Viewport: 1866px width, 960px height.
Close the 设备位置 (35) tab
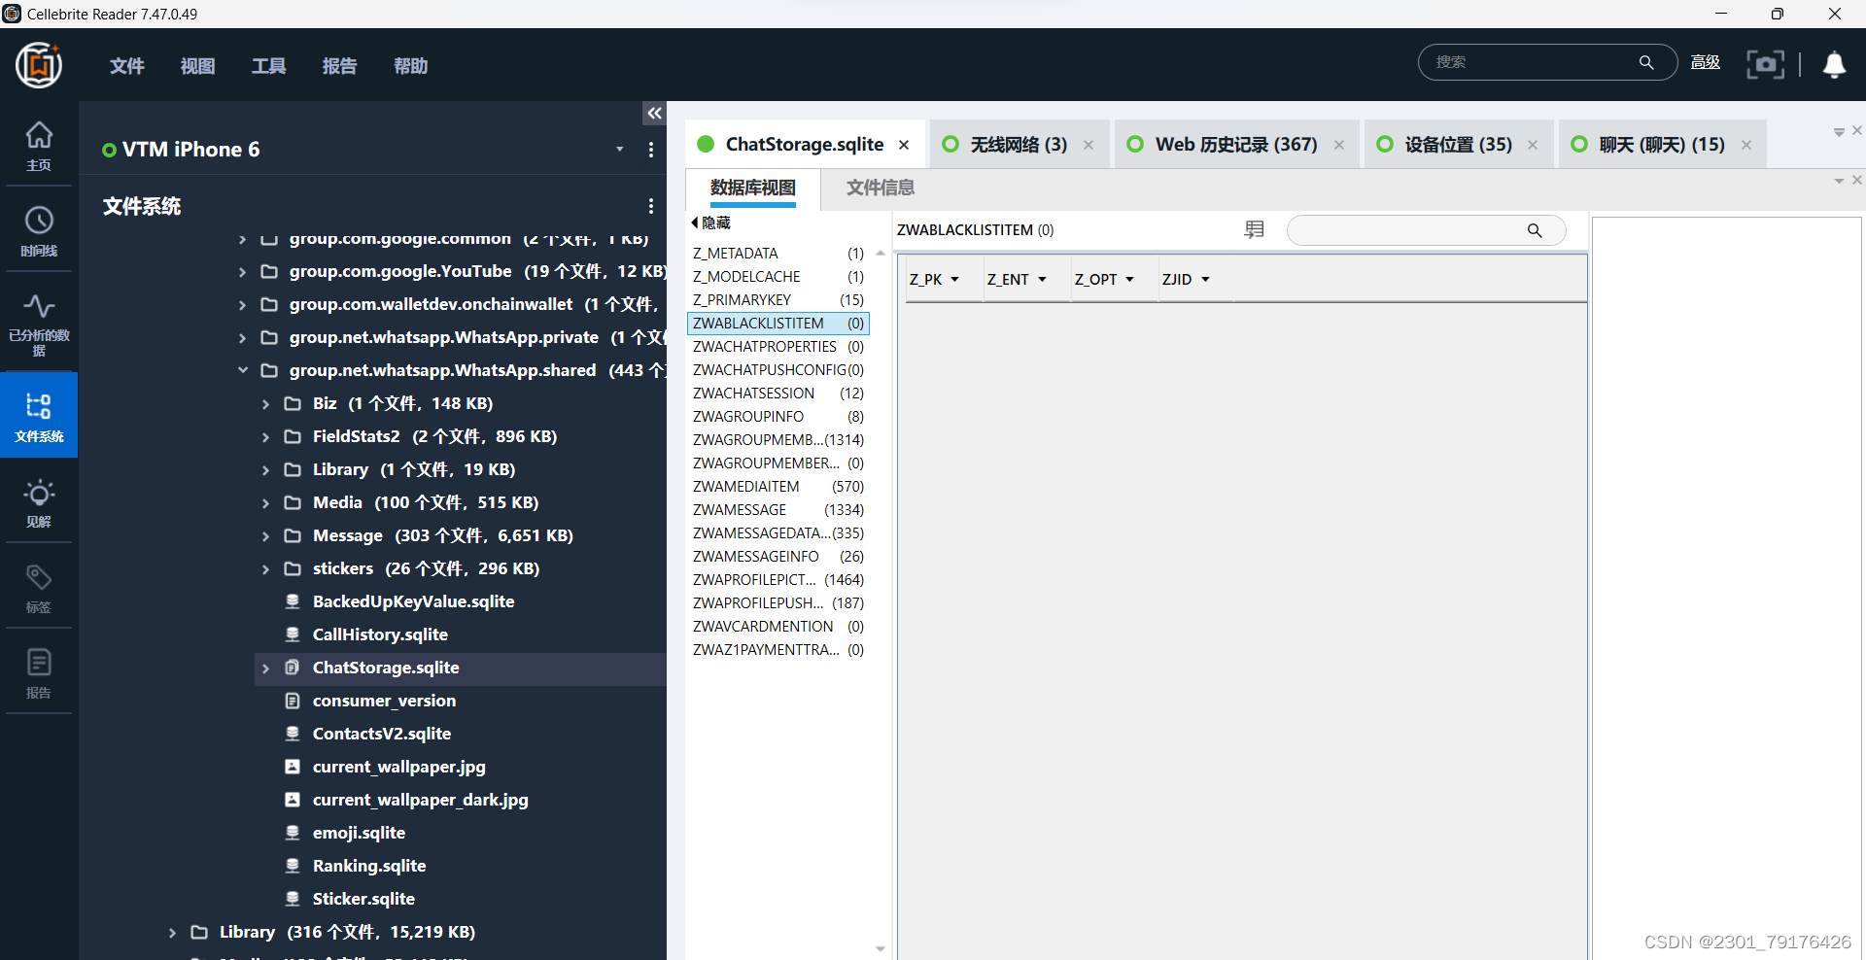click(x=1533, y=145)
